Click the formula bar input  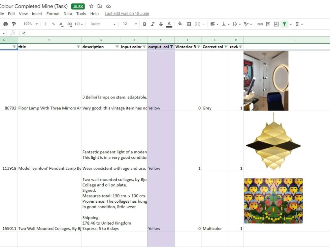point(175,33)
